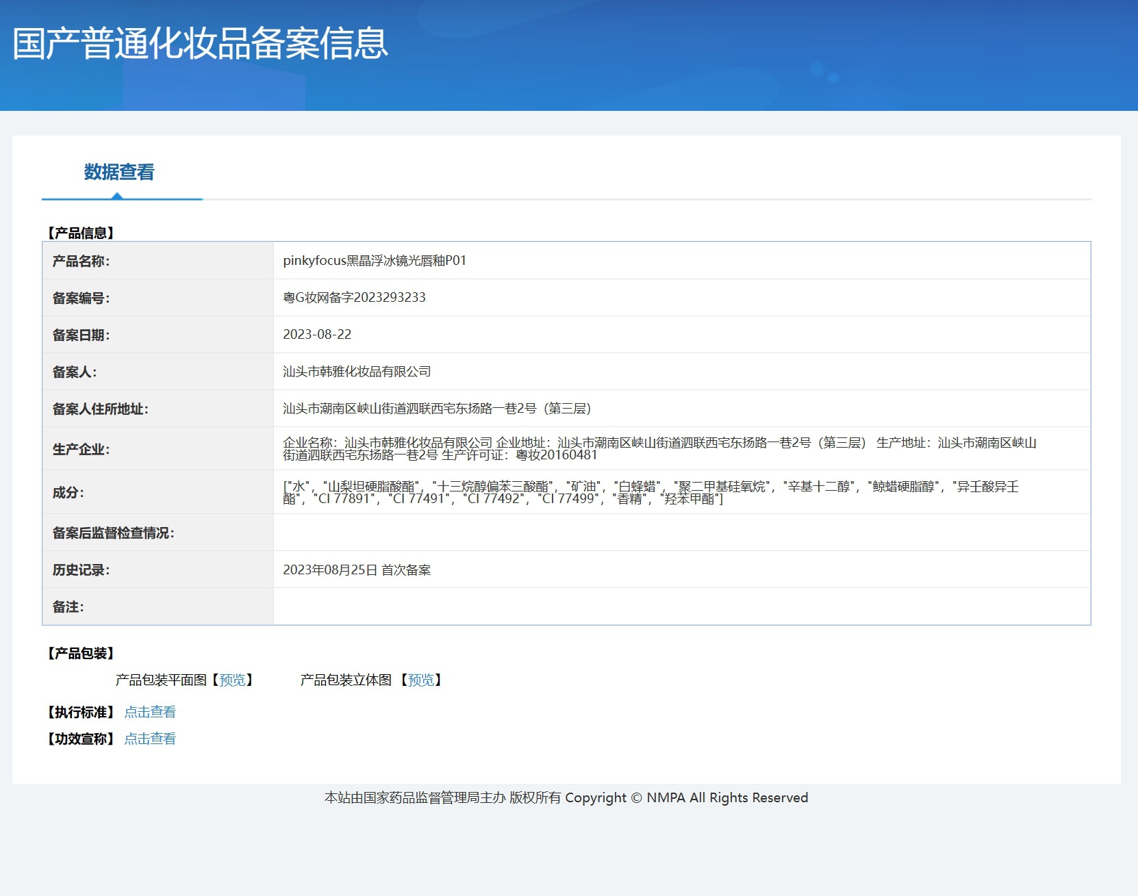Click the 备案编号 row label
The image size is (1138, 896).
[x=81, y=298]
